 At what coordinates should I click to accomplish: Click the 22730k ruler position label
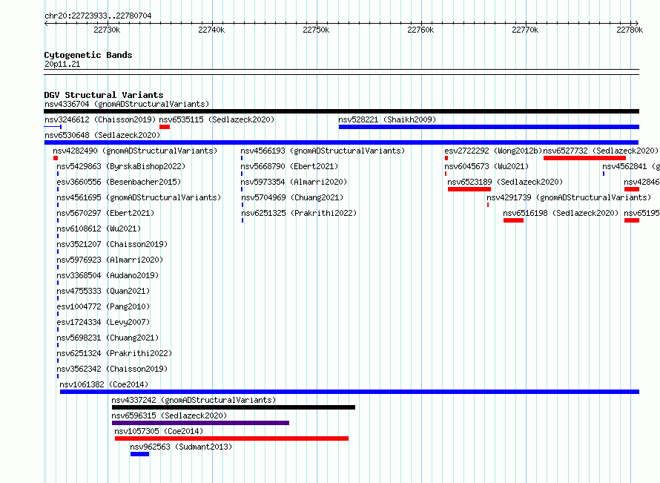[x=107, y=30]
